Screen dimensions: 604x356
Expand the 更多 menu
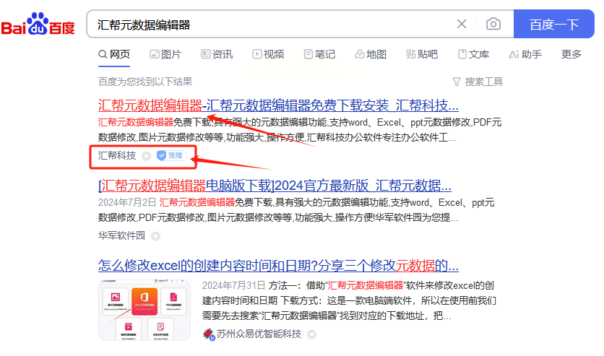(x=571, y=54)
